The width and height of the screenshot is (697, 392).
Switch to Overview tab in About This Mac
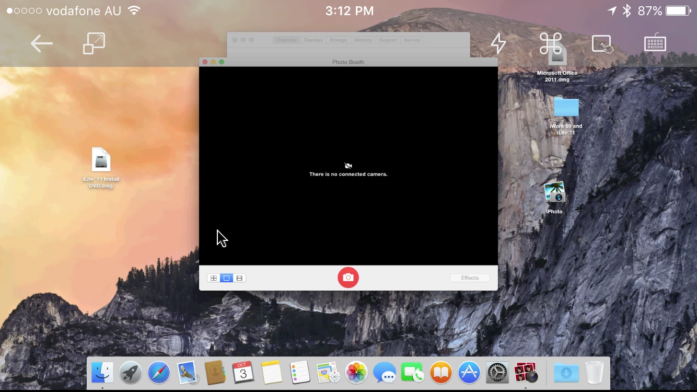(286, 40)
